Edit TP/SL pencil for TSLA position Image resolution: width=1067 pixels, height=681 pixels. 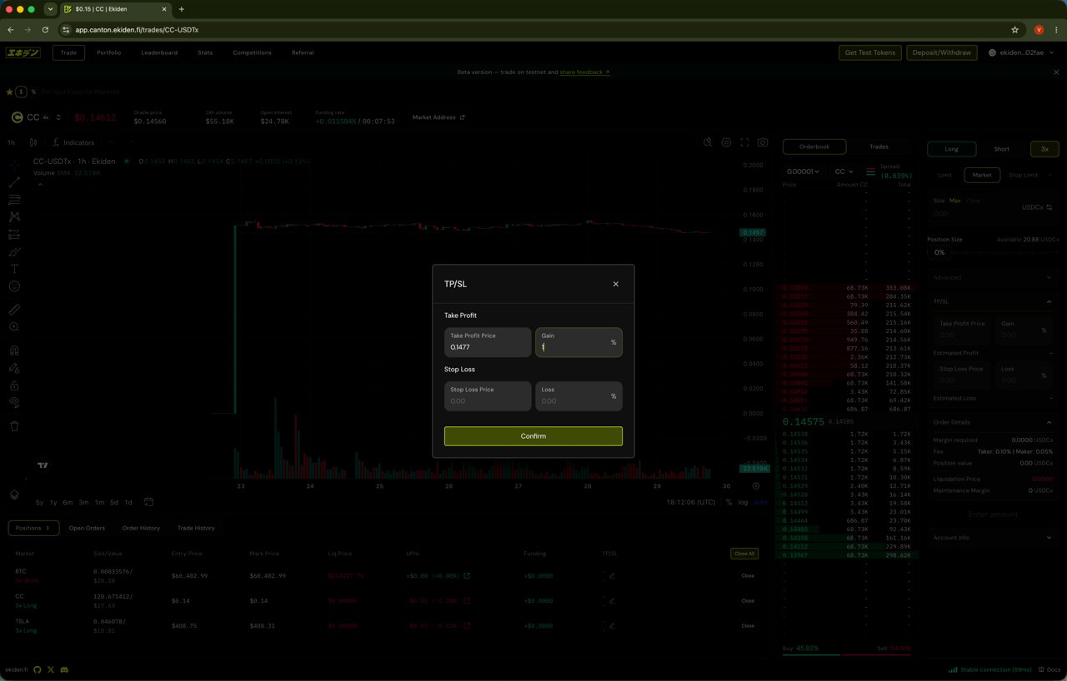[612, 626]
